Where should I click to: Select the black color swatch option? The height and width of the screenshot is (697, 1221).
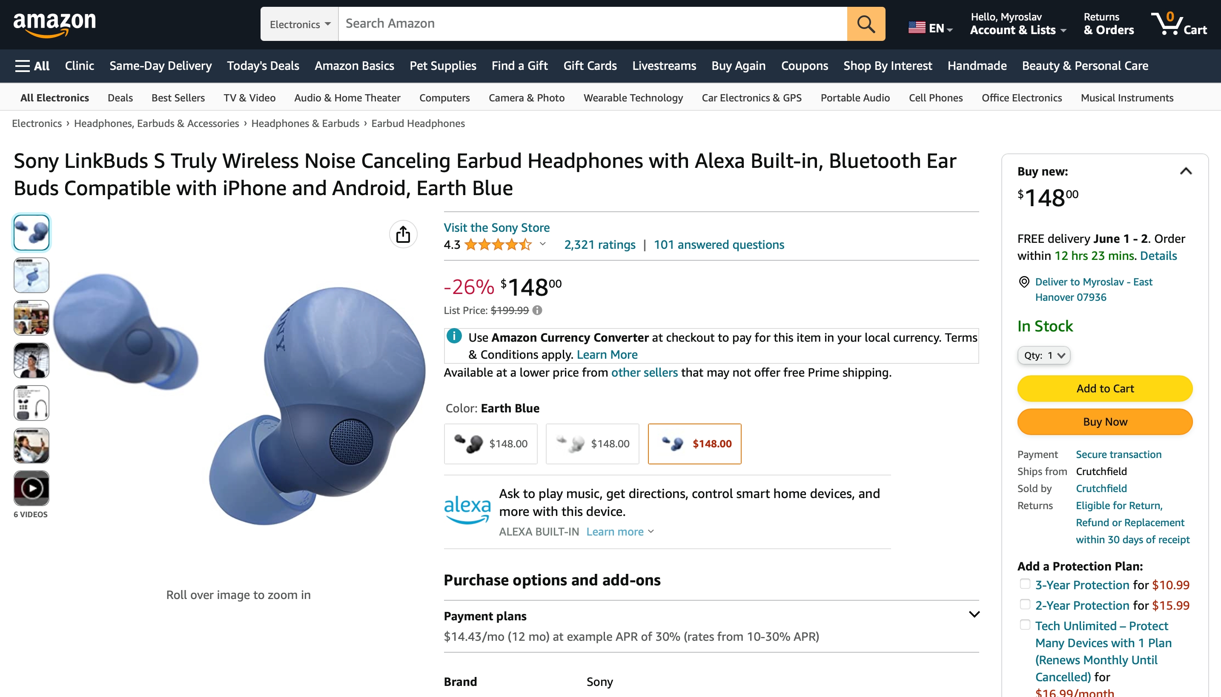pos(490,443)
